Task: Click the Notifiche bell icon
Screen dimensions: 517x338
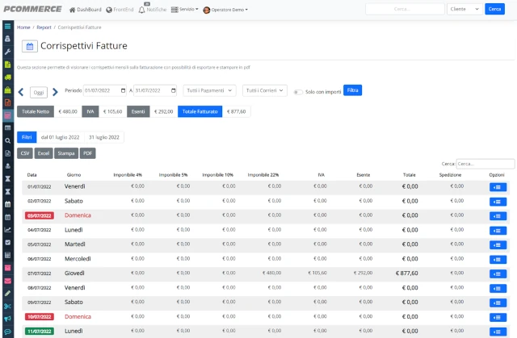Action: click(142, 10)
